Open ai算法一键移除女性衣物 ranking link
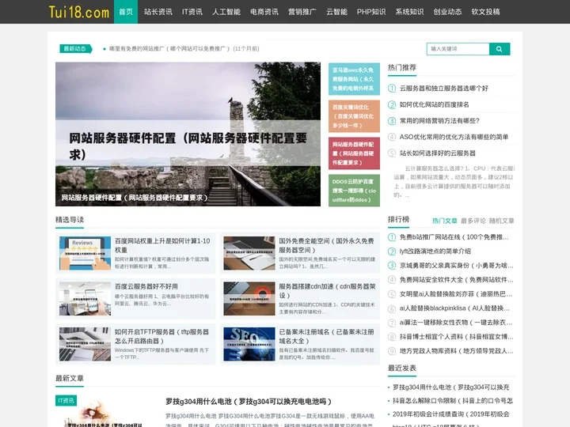 (x=456, y=323)
